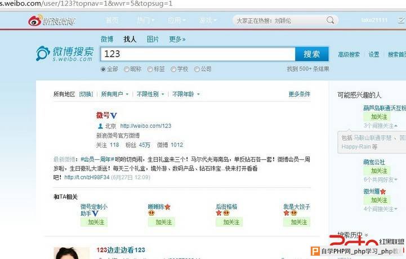Click the crown badge below 我是大饺子

click(293, 213)
